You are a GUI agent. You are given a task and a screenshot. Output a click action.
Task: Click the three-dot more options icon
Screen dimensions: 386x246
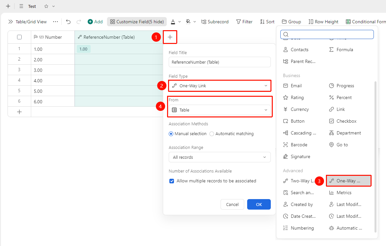[x=55, y=22]
